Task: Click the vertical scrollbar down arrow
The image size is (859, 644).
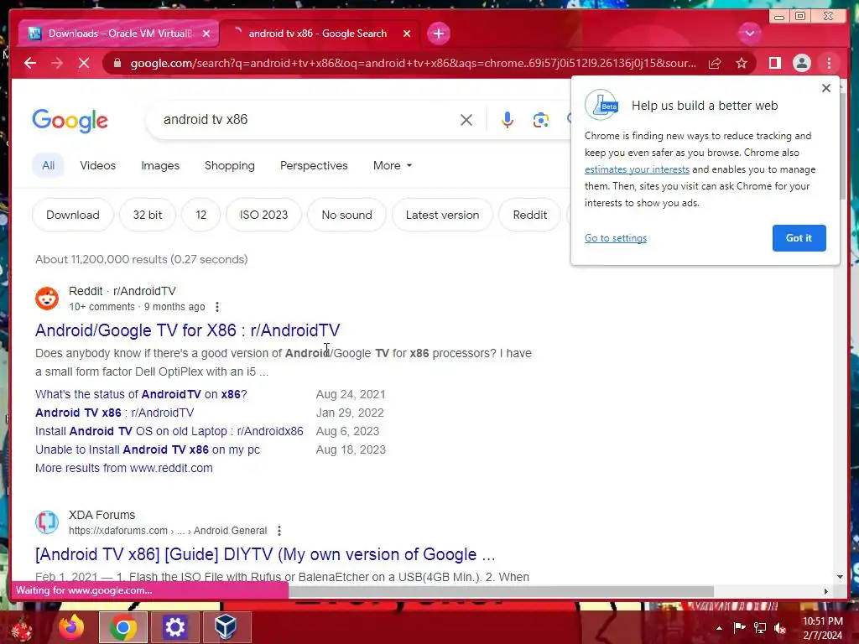Action: (x=840, y=577)
